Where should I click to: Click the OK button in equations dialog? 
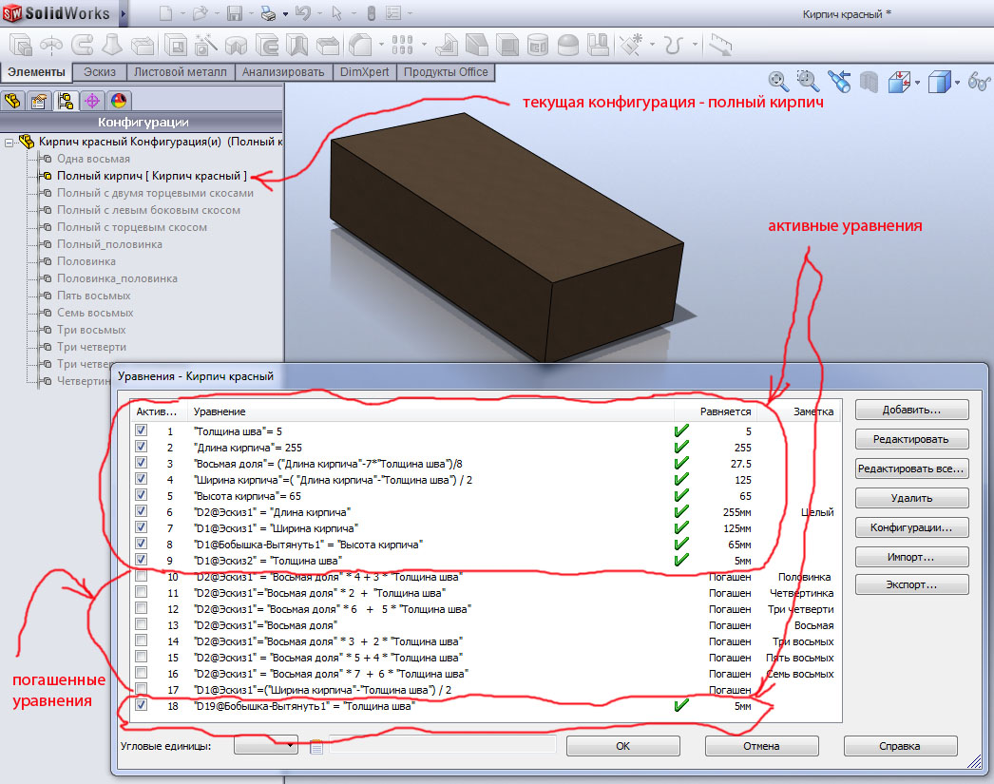pos(622,746)
